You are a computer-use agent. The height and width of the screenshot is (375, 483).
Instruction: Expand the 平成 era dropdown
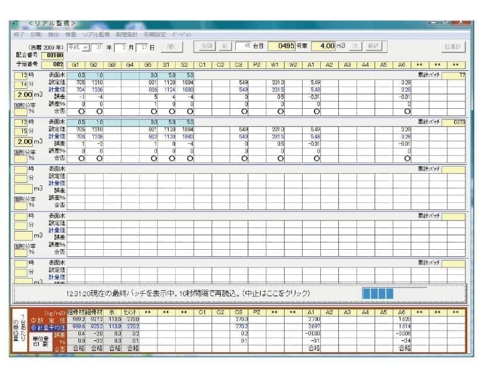coord(86,47)
